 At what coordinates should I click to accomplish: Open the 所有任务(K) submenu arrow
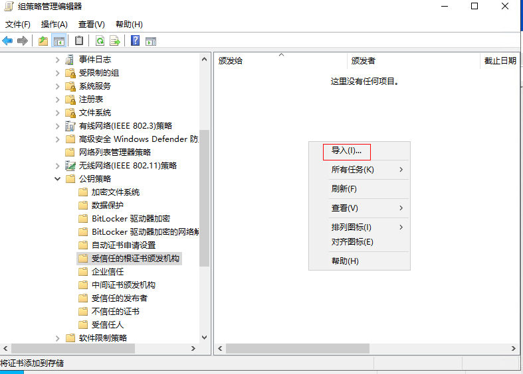coord(401,170)
